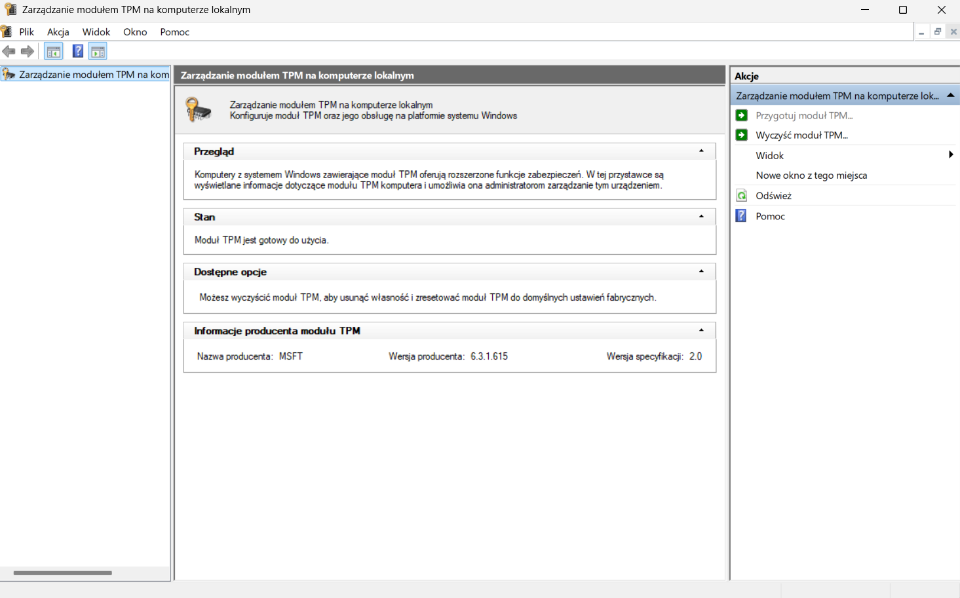This screenshot has width=960, height=598.
Task: Click the 'Wersja specyfikacji:' label
Action: tap(645, 356)
